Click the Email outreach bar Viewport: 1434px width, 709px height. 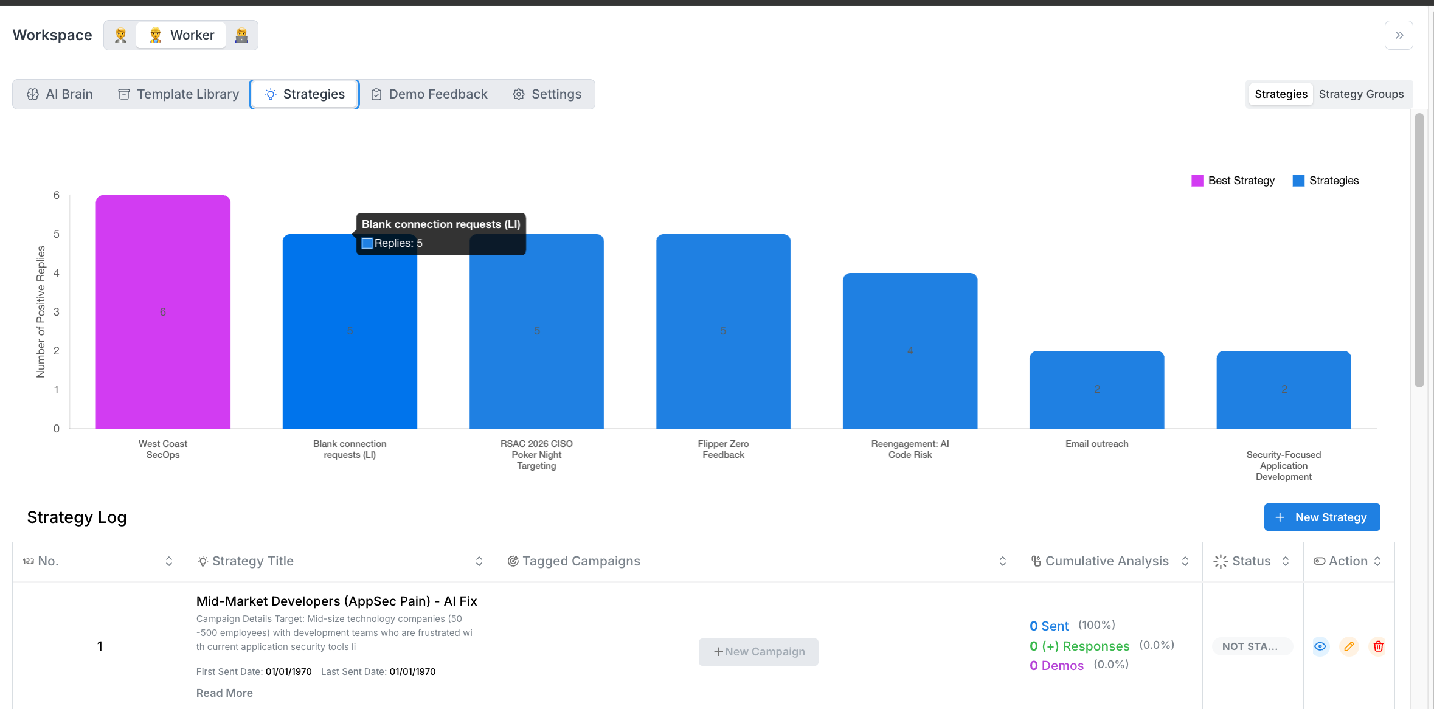coord(1096,390)
